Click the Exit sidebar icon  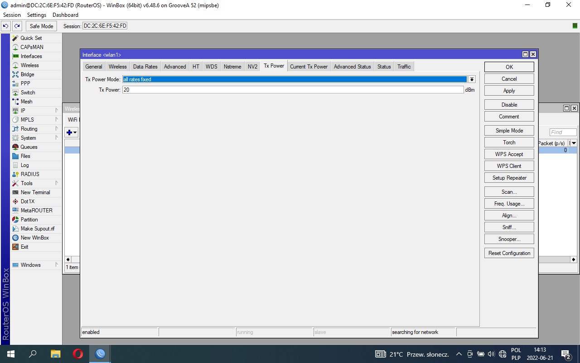15,247
